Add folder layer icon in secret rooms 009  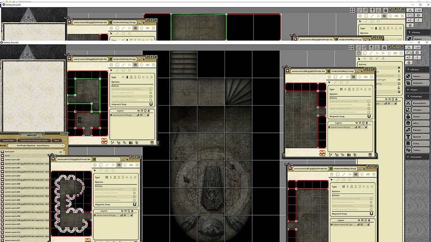pos(131,143)
